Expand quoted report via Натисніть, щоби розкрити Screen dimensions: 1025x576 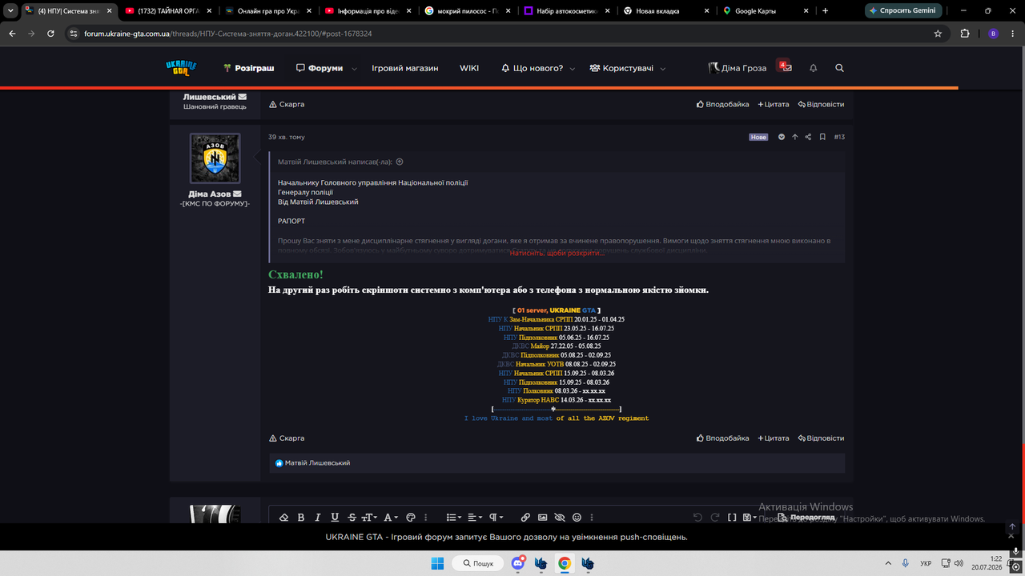pyautogui.click(x=557, y=253)
